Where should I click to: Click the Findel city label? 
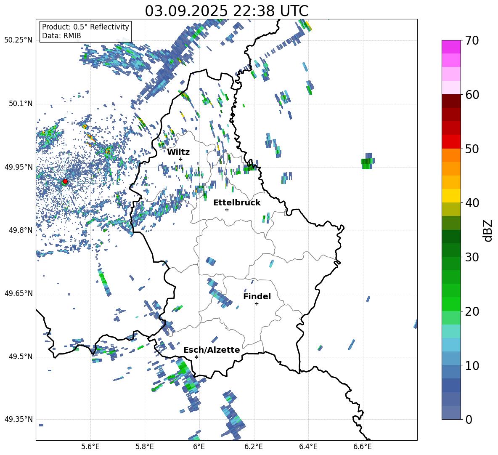tap(257, 296)
